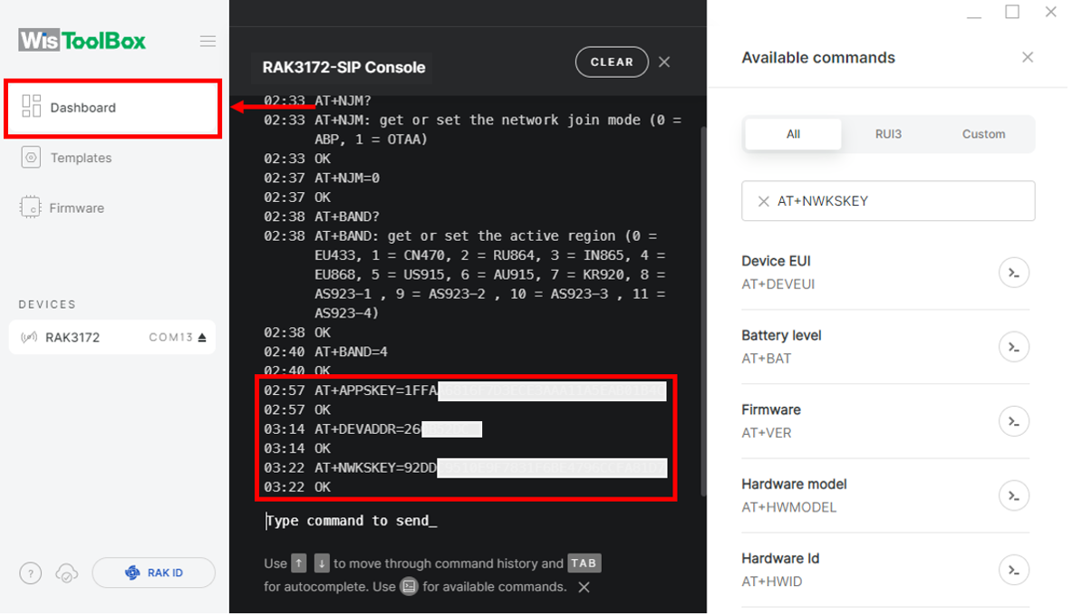
Task: Open the RAK ID login button
Action: coord(154,573)
